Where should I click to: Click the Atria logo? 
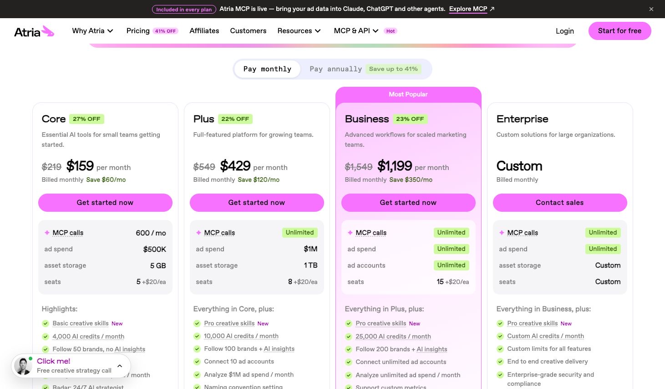pyautogui.click(x=34, y=31)
